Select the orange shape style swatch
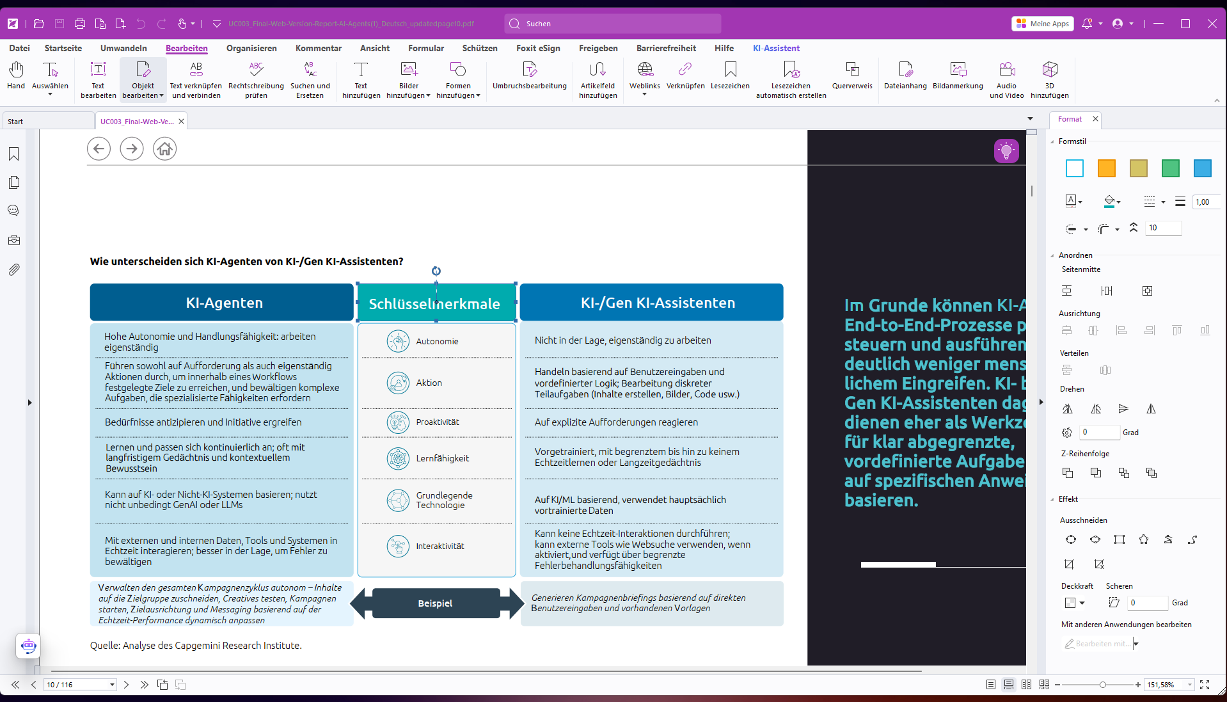The height and width of the screenshot is (702, 1227). pyautogui.click(x=1107, y=168)
